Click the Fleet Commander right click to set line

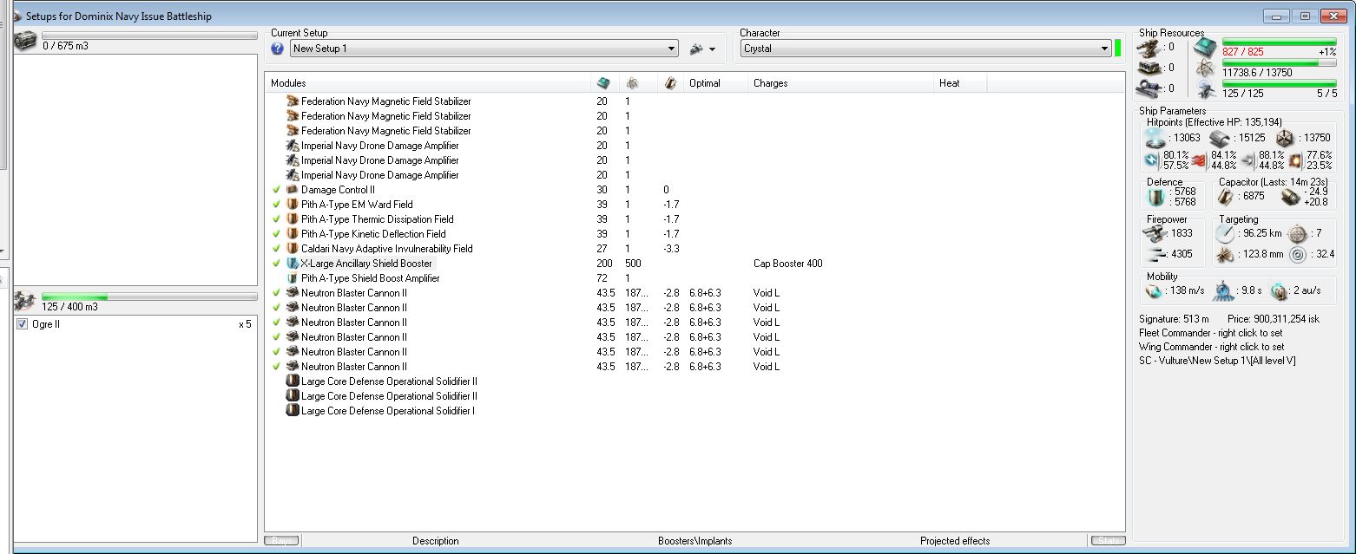coord(1211,333)
